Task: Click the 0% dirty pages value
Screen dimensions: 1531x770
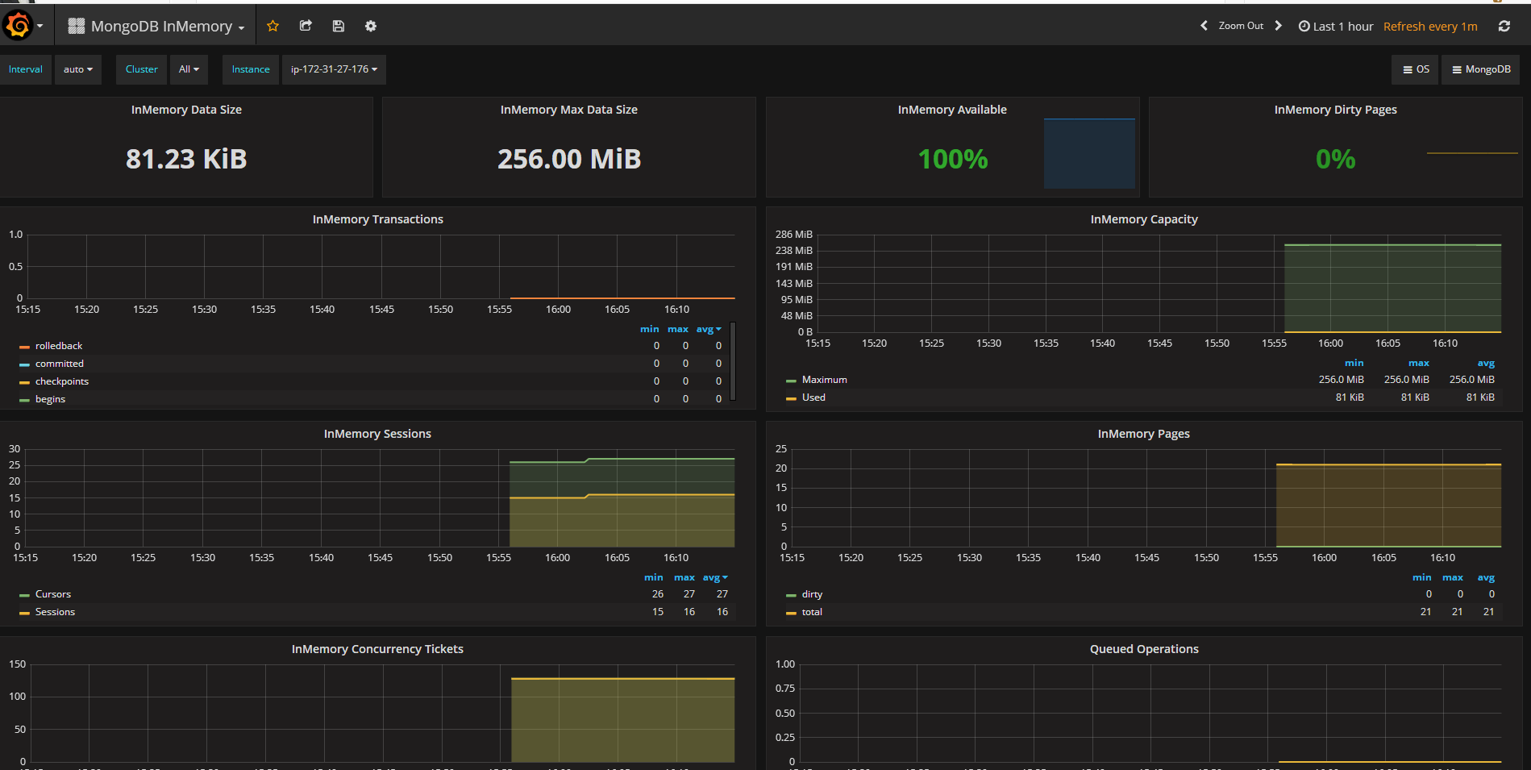Action: pos(1336,159)
